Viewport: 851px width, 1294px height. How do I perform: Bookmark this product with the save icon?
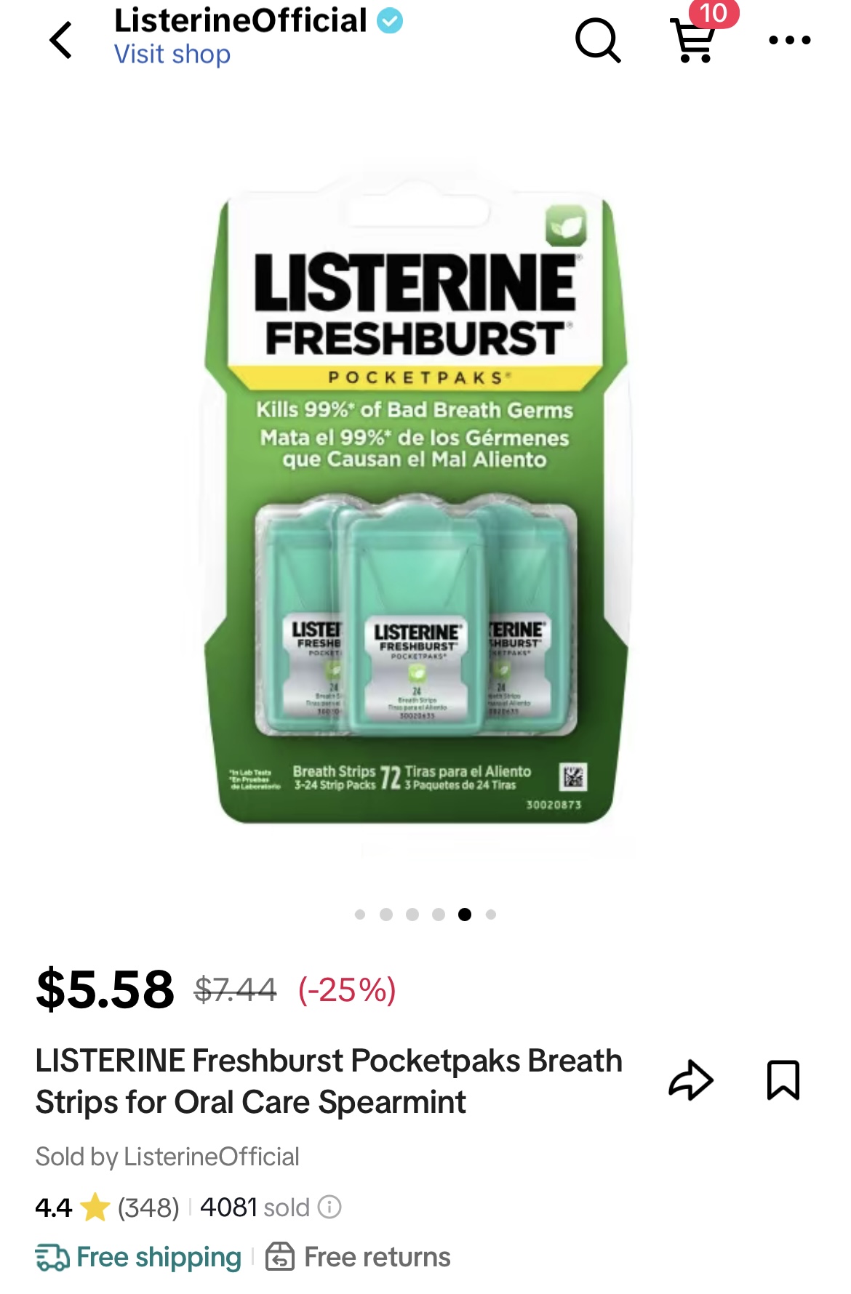pyautogui.click(x=783, y=1080)
